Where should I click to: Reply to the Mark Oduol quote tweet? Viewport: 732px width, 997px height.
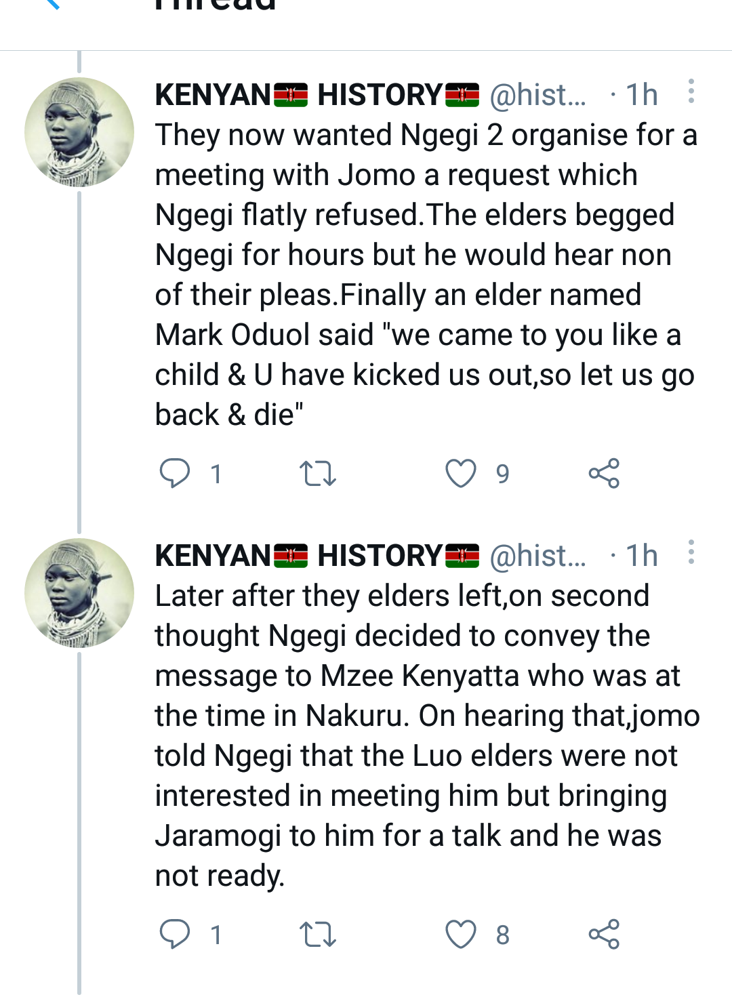pos(175,473)
